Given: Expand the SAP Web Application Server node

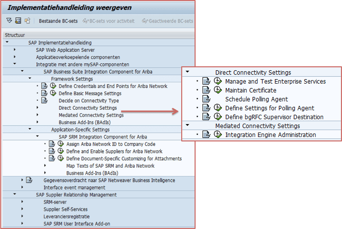Looking at the screenshot, I should tap(14, 49).
